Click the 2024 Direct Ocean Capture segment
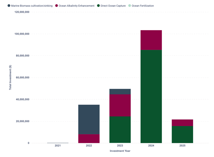 (151, 97)
